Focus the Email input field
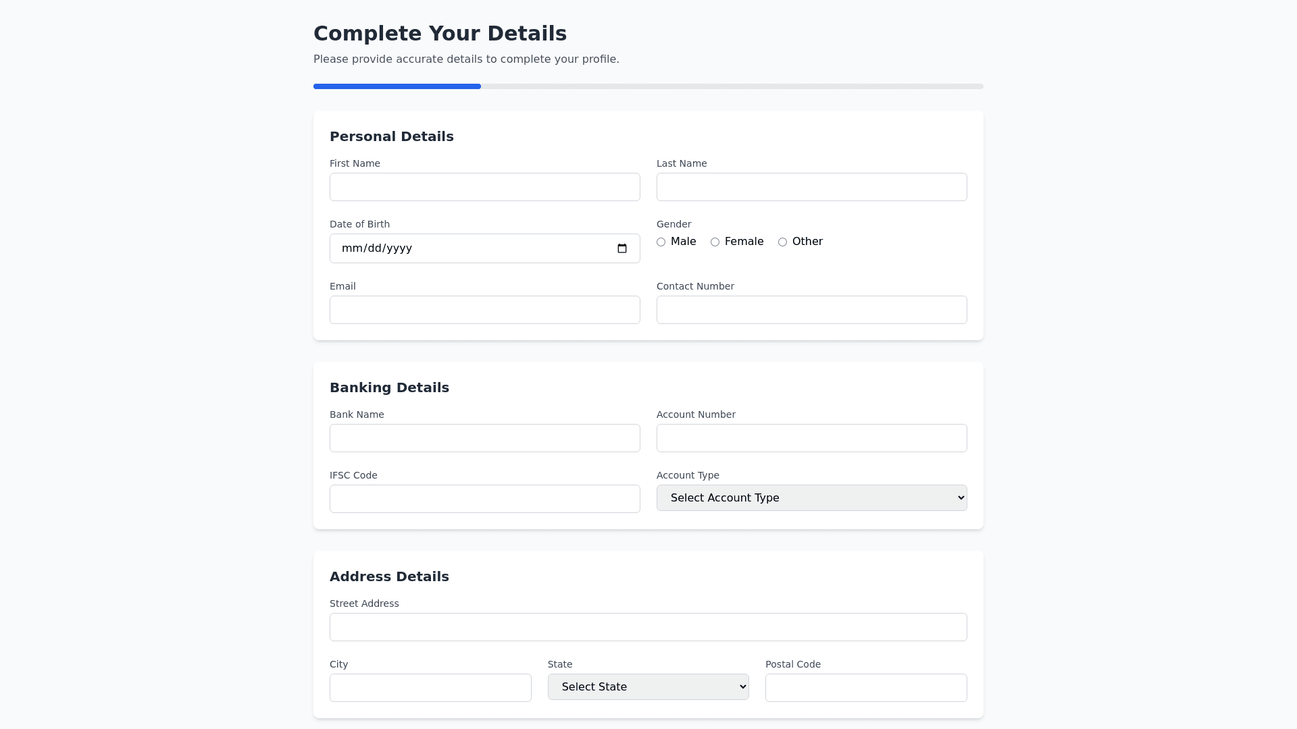The width and height of the screenshot is (1297, 729). tap(484, 310)
